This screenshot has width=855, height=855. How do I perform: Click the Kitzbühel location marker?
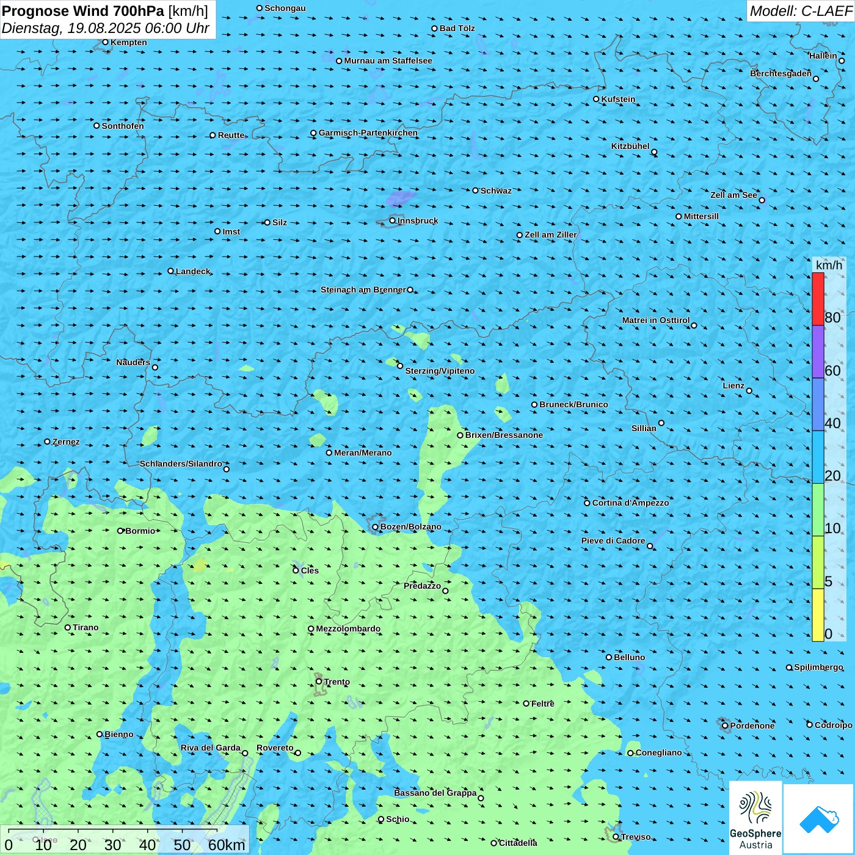654,152
